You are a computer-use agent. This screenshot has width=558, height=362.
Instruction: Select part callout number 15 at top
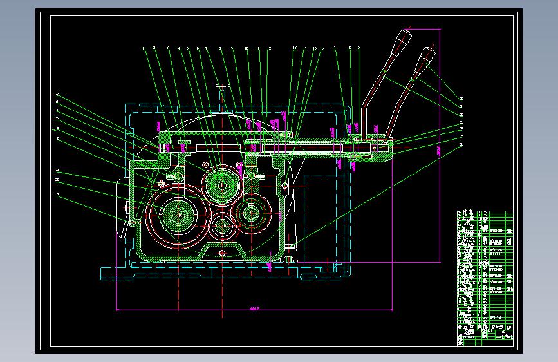click(x=315, y=48)
